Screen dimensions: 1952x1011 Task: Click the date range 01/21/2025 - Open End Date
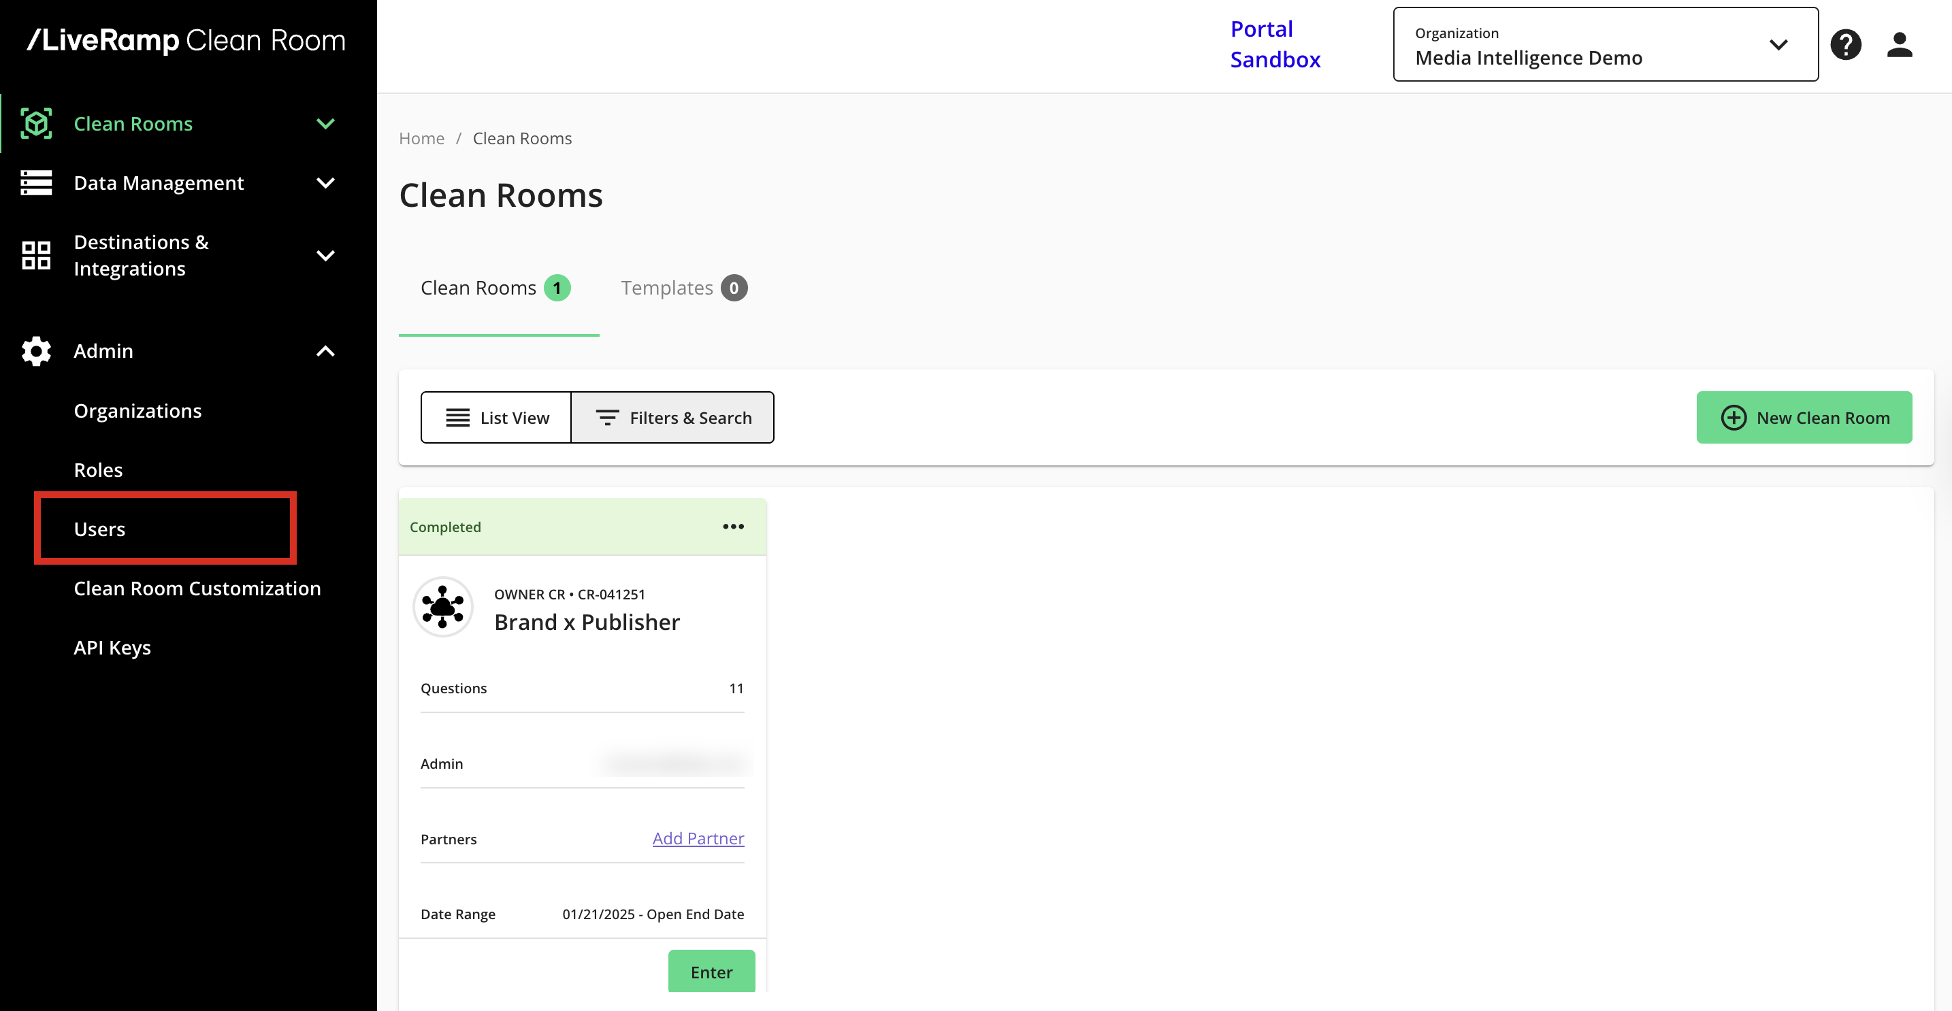point(653,914)
